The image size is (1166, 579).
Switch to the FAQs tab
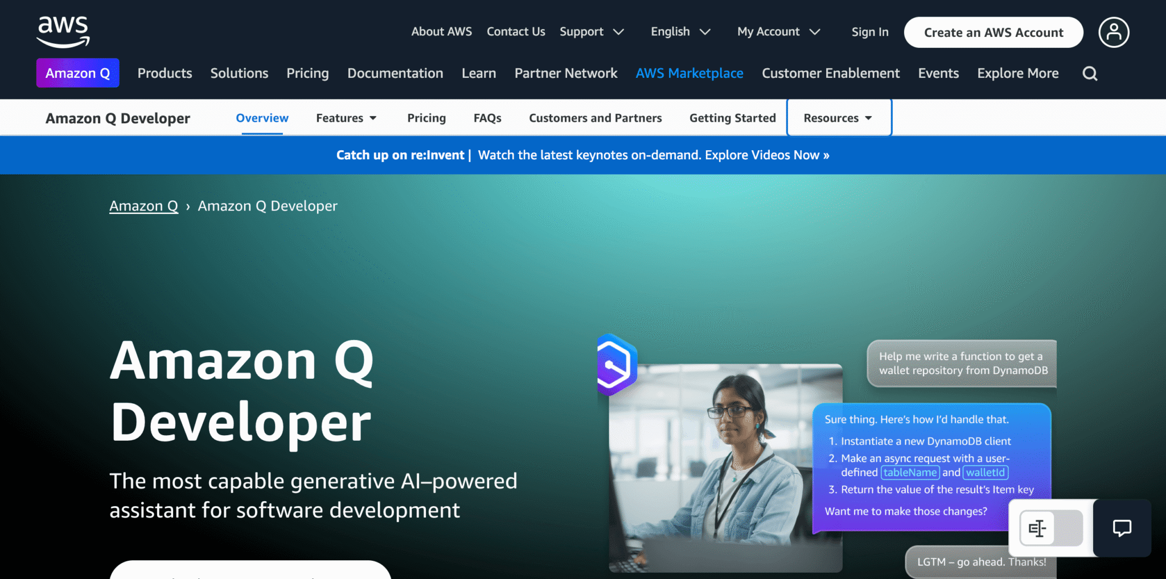[487, 118]
